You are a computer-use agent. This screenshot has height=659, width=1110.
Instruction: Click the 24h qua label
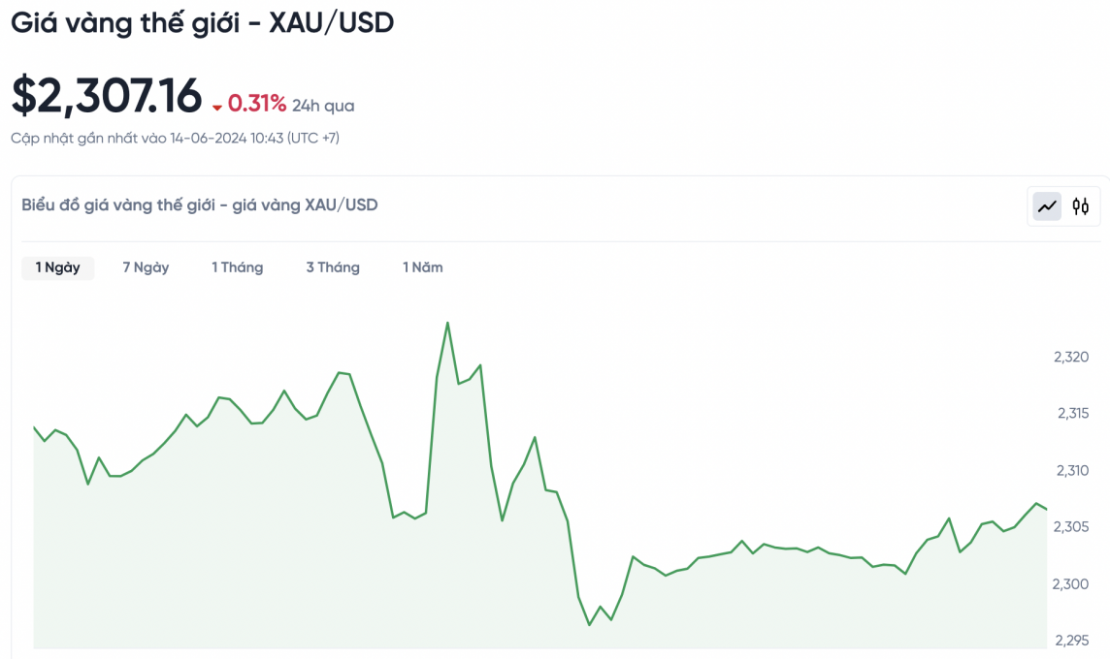pos(323,106)
